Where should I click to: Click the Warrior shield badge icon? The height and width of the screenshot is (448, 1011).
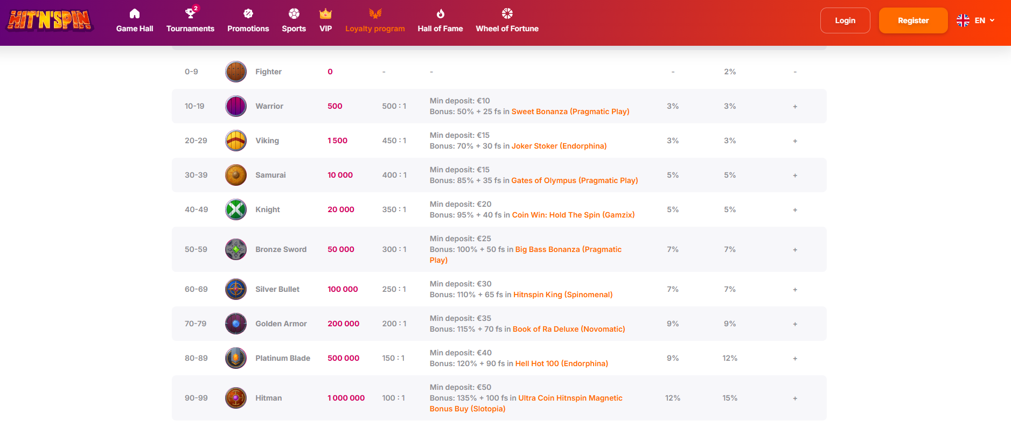pos(236,106)
